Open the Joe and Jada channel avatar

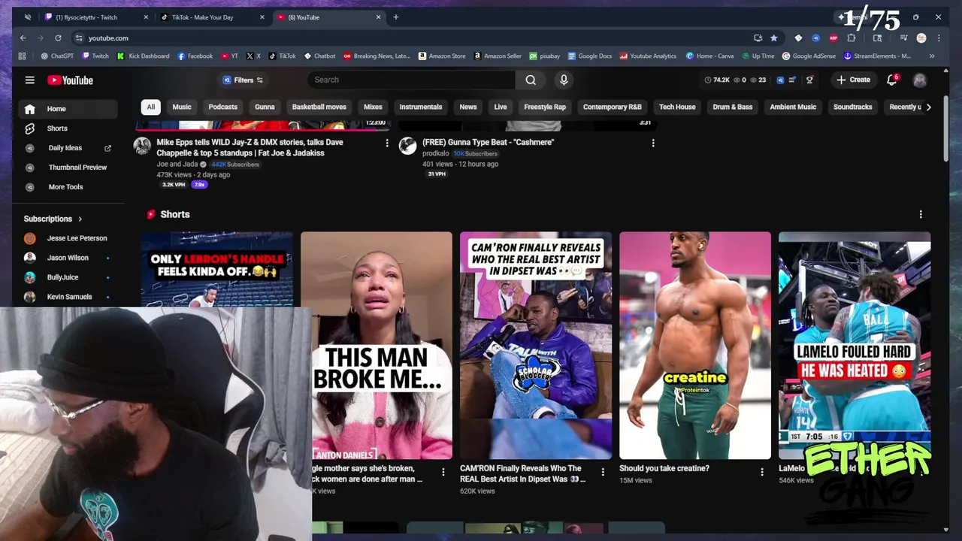click(x=142, y=146)
